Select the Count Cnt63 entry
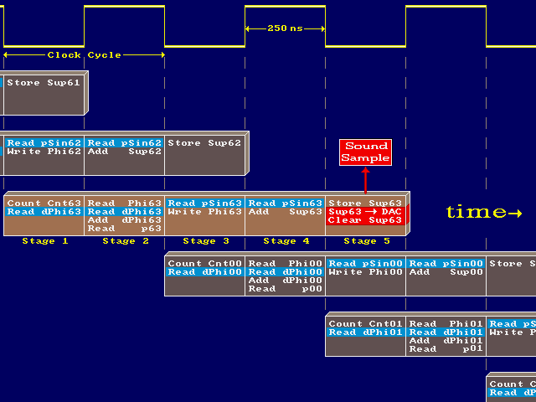536x402 pixels. coord(44,204)
